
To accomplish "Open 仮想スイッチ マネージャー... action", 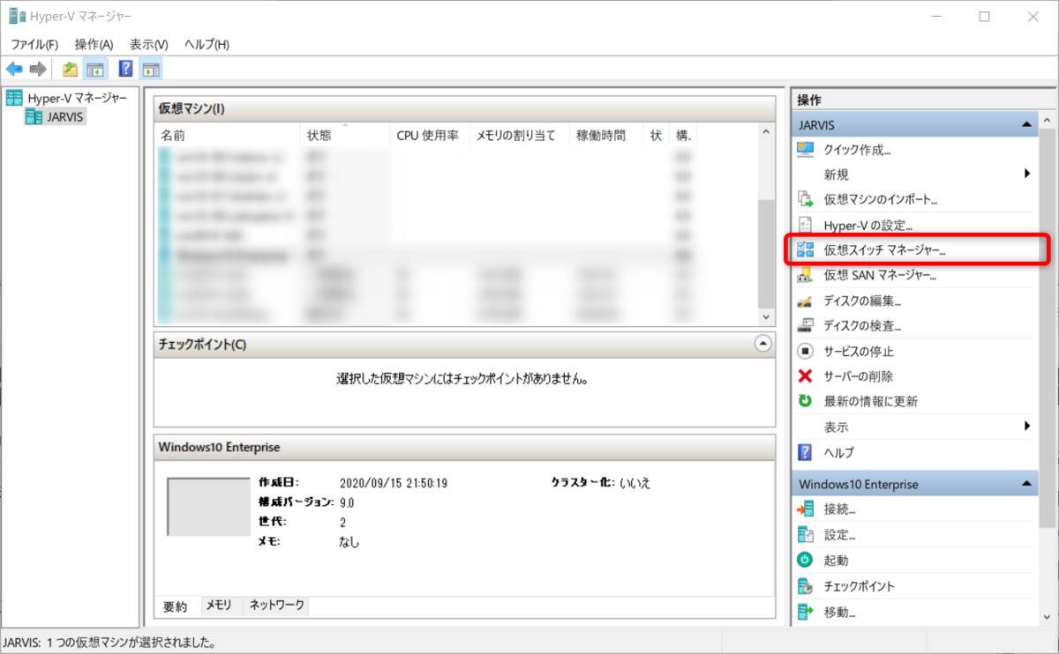I will pyautogui.click(x=884, y=250).
